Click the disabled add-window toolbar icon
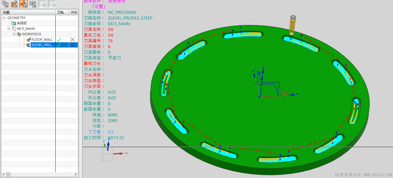 [43, 4]
